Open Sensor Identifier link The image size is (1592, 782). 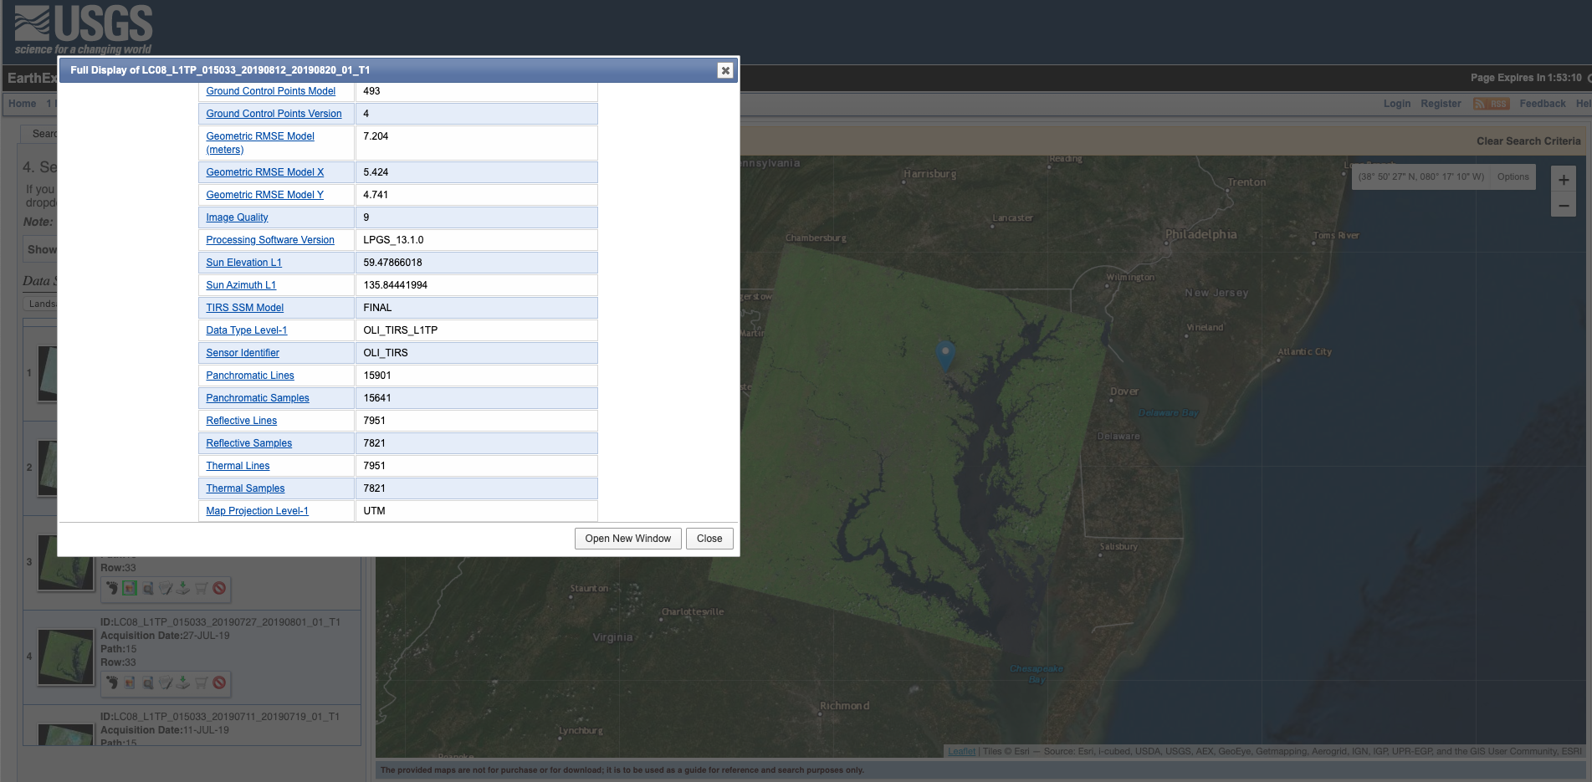pos(243,353)
